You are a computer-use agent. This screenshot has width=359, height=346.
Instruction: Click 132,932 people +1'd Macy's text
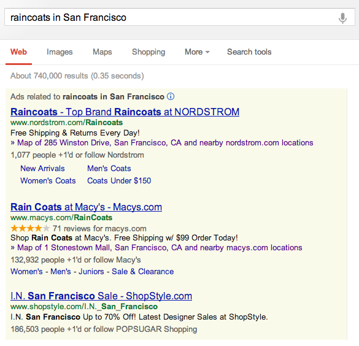(x=75, y=260)
